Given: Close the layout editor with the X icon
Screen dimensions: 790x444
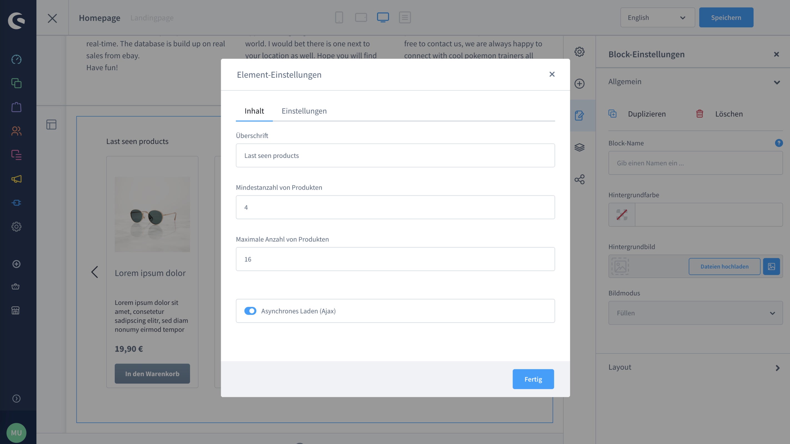Looking at the screenshot, I should [52, 18].
